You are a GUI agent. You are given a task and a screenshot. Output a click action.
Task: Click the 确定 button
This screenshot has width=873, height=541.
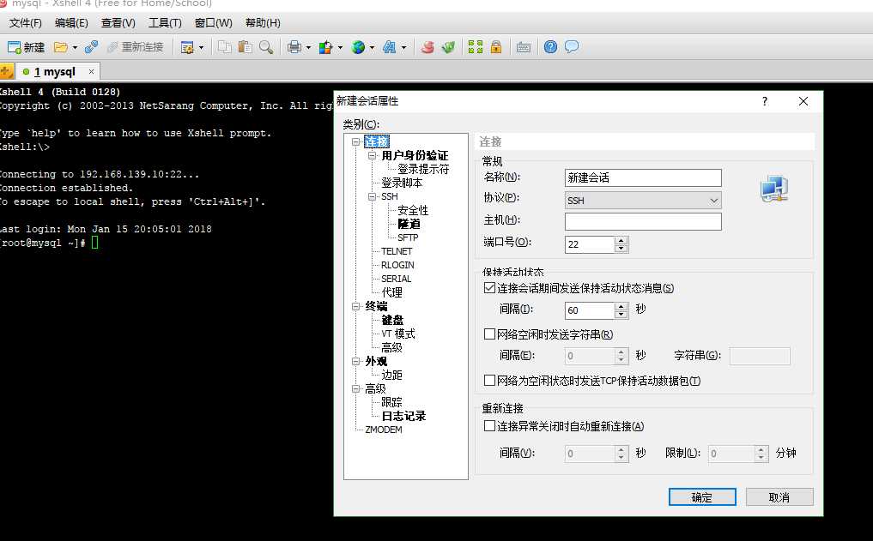pos(702,497)
